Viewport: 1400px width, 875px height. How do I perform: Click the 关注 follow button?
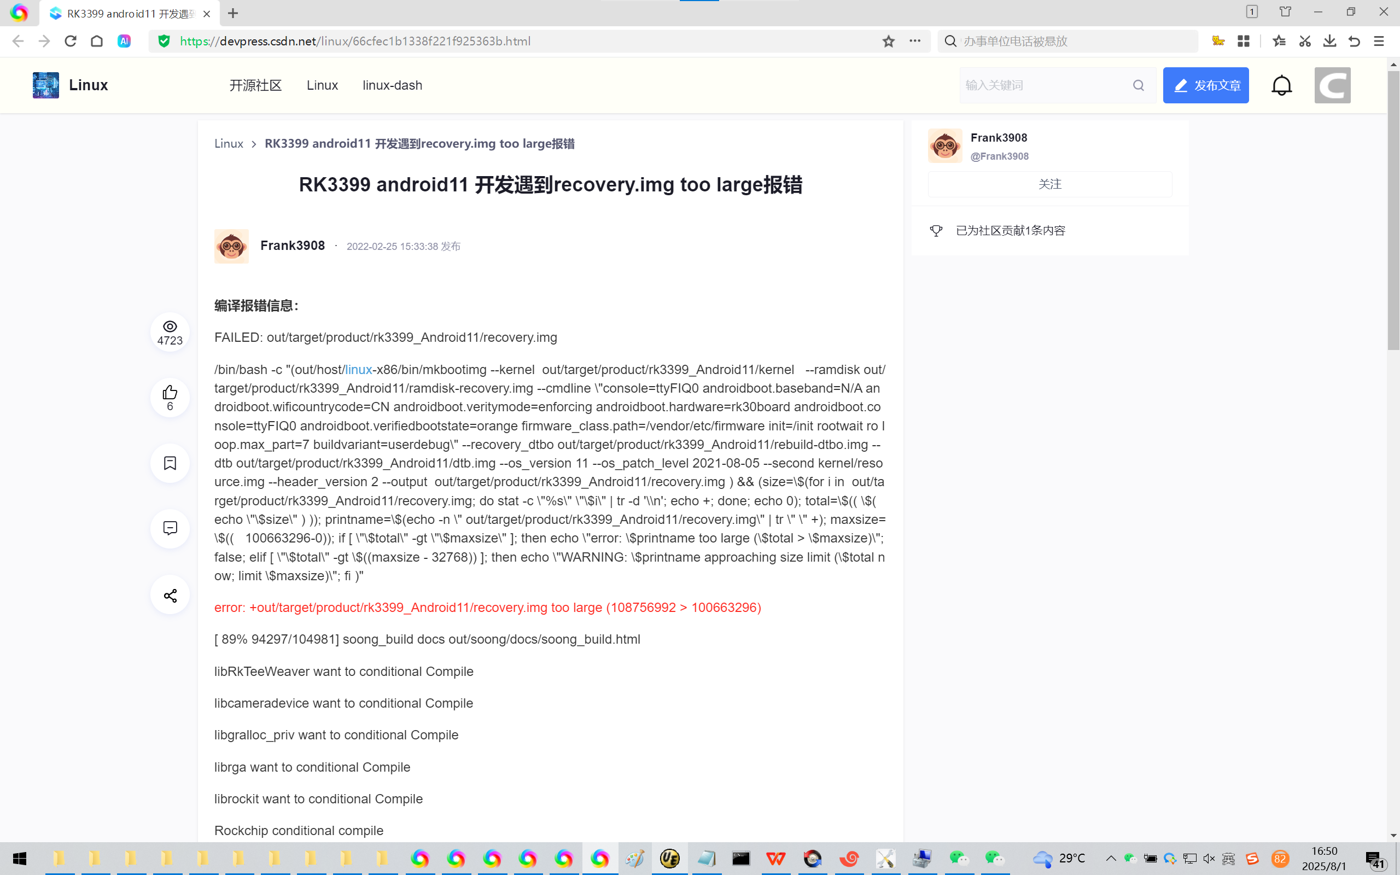pyautogui.click(x=1049, y=184)
